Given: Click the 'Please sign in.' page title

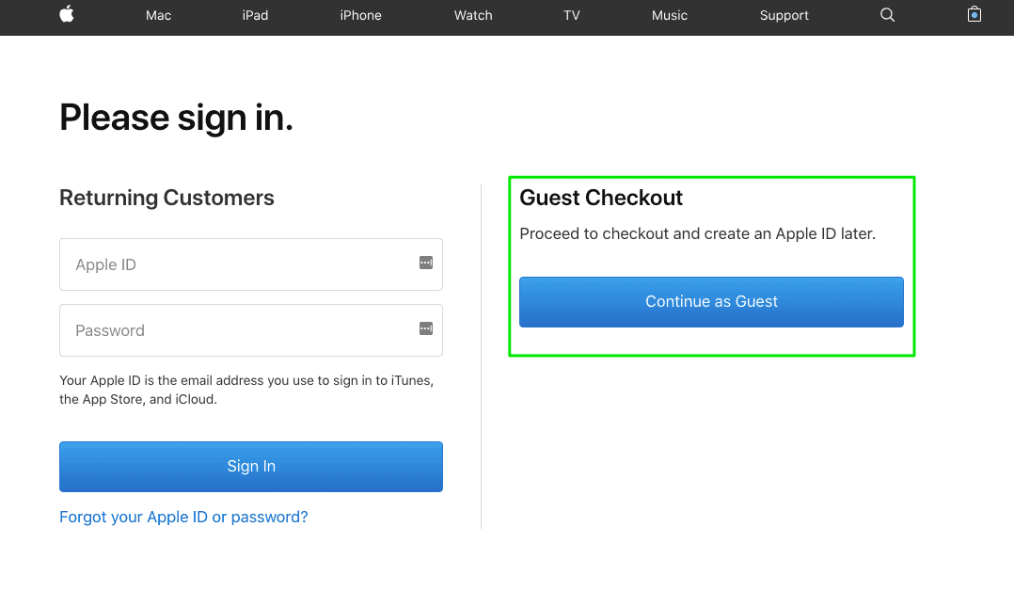Looking at the screenshot, I should click(x=176, y=118).
